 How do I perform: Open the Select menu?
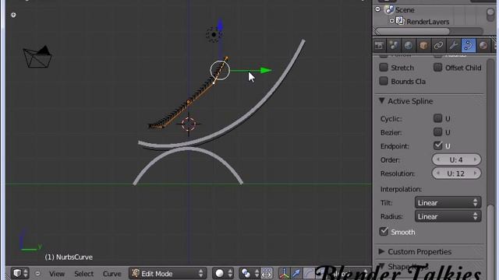pyautogui.click(x=83, y=274)
